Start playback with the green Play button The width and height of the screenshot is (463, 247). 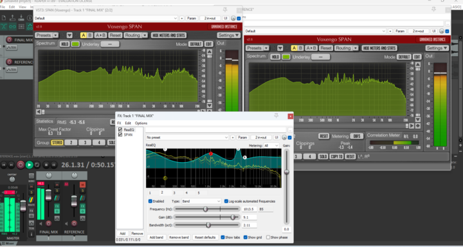point(29,165)
